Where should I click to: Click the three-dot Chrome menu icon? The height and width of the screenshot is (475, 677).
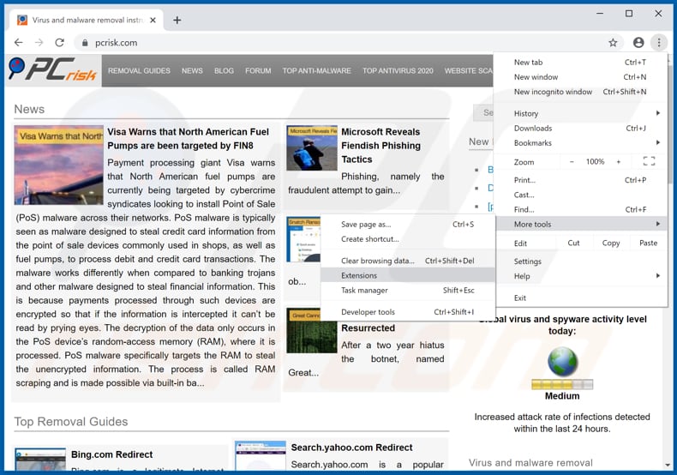[x=659, y=42]
